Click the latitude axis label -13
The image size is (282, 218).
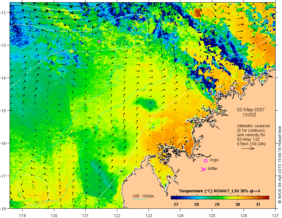tap(3, 45)
